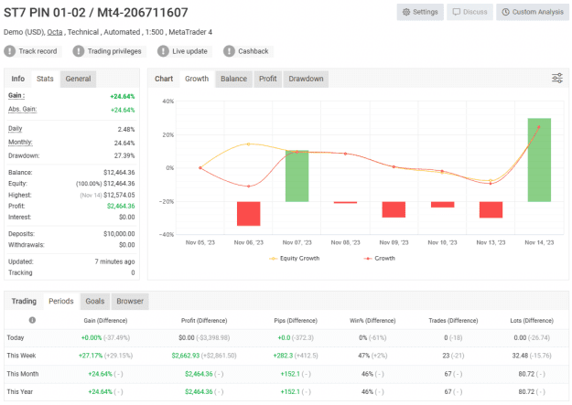Screen dimensions: 572x405
Task: Click the Daily label
Action: coord(15,128)
